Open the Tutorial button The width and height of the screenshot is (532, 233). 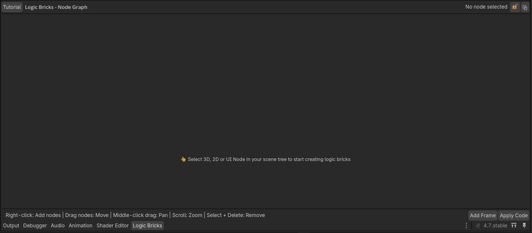(12, 7)
